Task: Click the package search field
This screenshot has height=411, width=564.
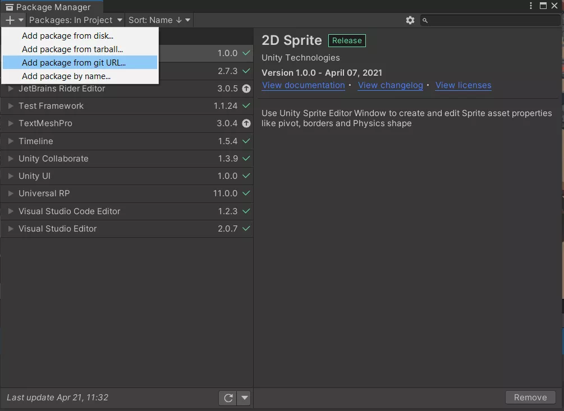Action: point(494,20)
